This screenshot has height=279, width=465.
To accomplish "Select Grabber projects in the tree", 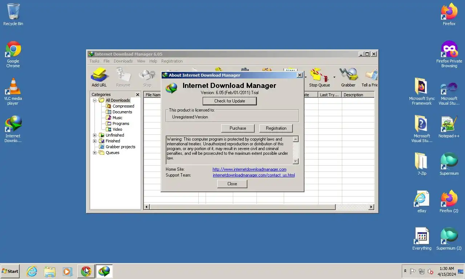I will tap(120, 147).
